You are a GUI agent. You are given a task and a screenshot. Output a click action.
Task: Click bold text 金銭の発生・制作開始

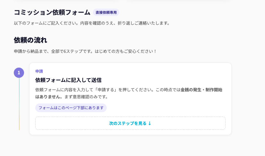(x=201, y=90)
